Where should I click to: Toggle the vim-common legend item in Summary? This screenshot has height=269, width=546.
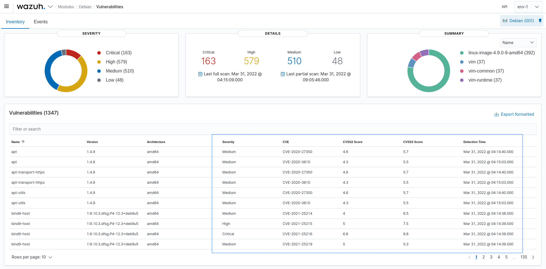point(486,71)
